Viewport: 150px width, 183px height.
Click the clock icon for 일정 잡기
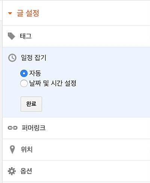pos(12,58)
